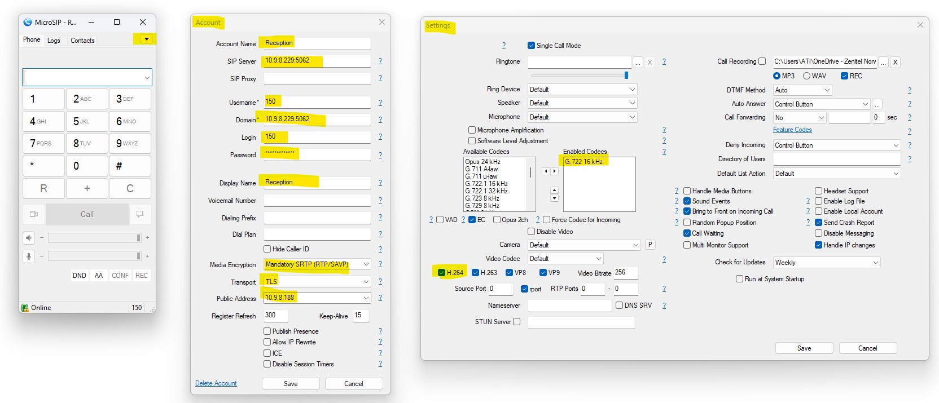Click the ringtone browse ellipsis button
The width and height of the screenshot is (939, 403).
(x=638, y=63)
